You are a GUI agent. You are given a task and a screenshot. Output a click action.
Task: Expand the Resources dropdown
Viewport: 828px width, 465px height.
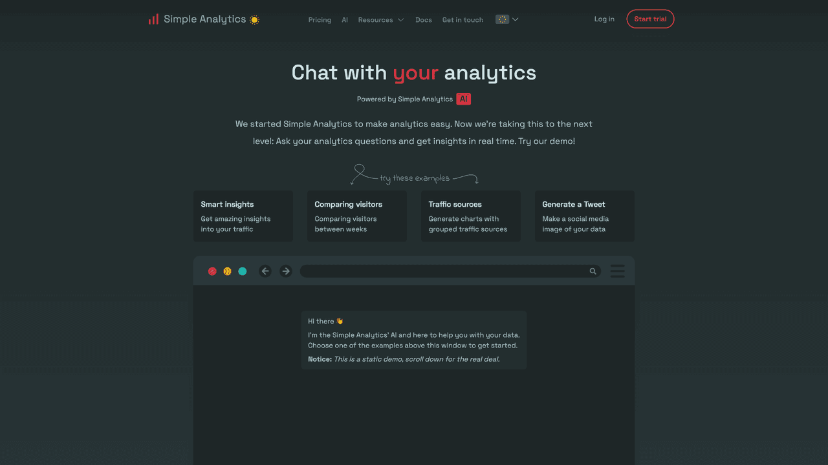381,20
